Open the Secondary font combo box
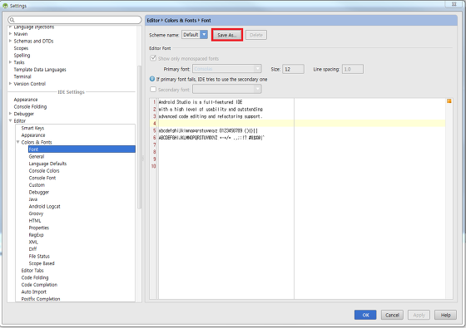The width and height of the screenshot is (466, 328). (x=227, y=90)
